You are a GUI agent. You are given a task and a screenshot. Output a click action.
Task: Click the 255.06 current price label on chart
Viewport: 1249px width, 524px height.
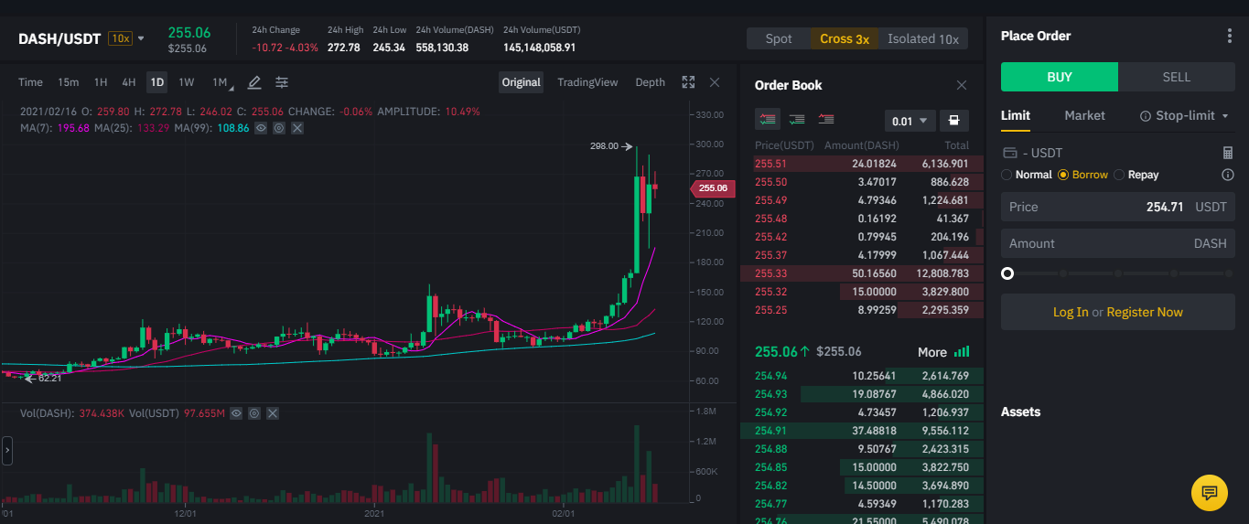click(713, 188)
